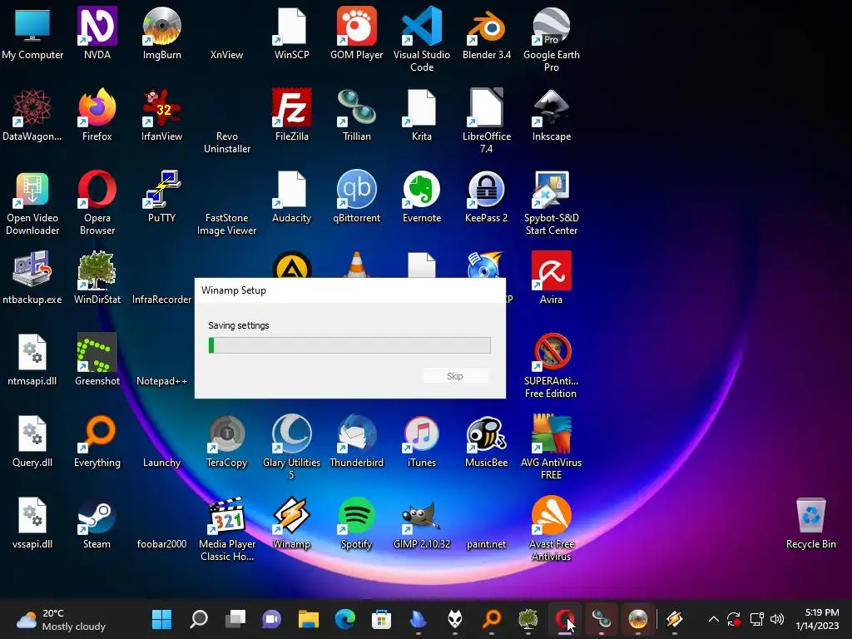The height and width of the screenshot is (639, 852).
Task: Open the volume control in system tray
Action: pos(778,619)
